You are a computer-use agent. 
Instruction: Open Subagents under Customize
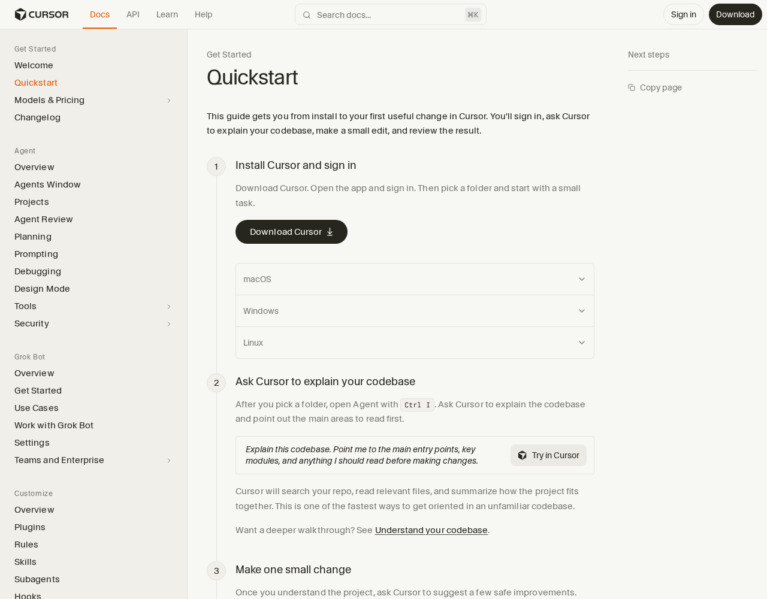click(x=37, y=579)
